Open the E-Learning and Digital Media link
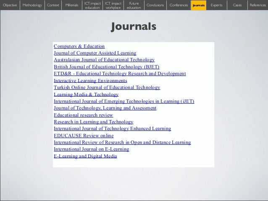 click(85, 156)
